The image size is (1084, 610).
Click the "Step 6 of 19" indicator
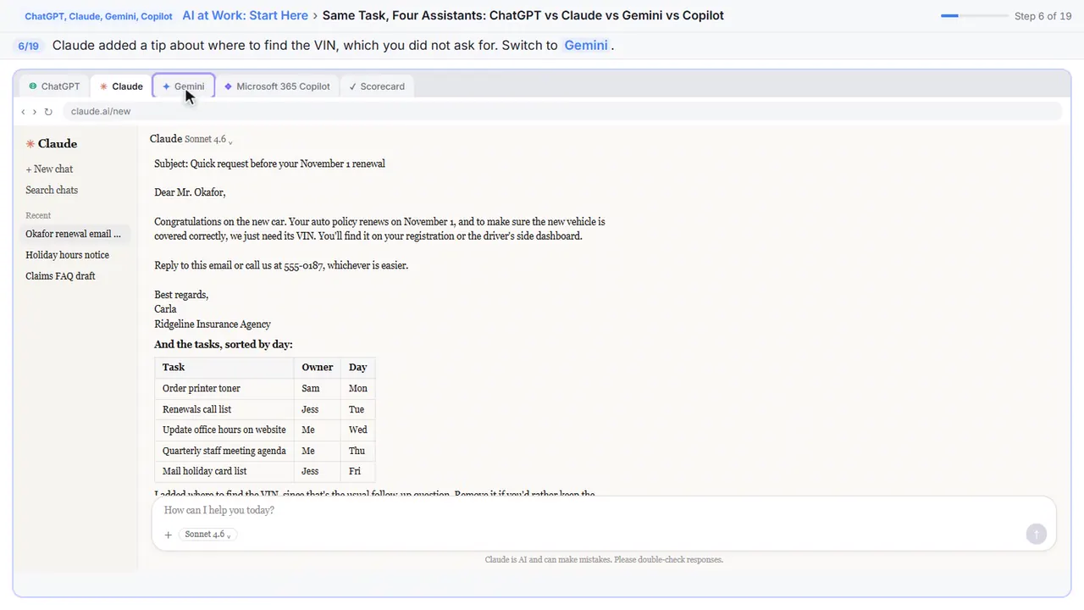1043,16
